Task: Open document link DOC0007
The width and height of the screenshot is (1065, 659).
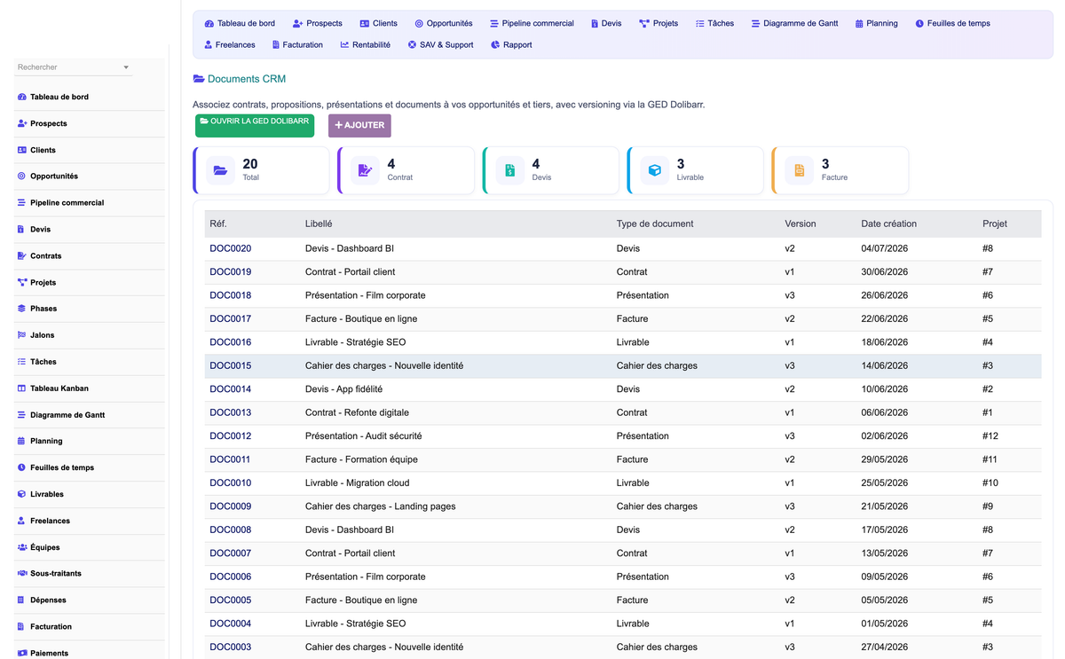Action: (230, 553)
